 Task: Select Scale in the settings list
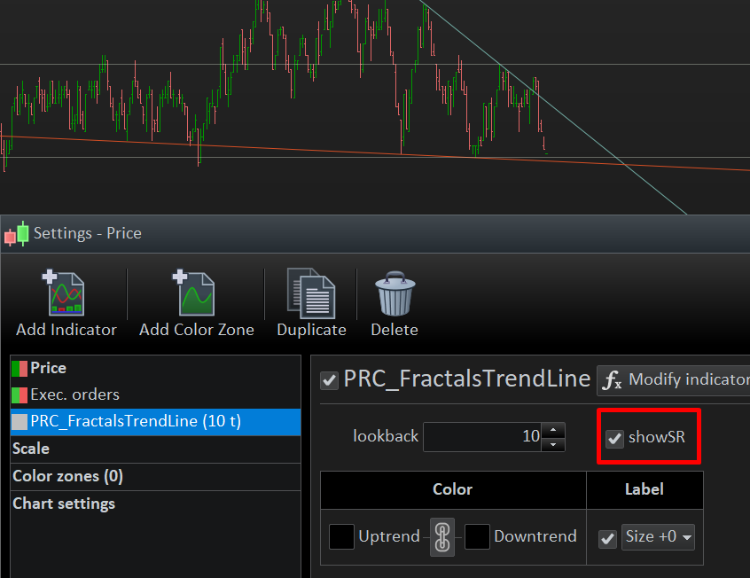tap(31, 449)
